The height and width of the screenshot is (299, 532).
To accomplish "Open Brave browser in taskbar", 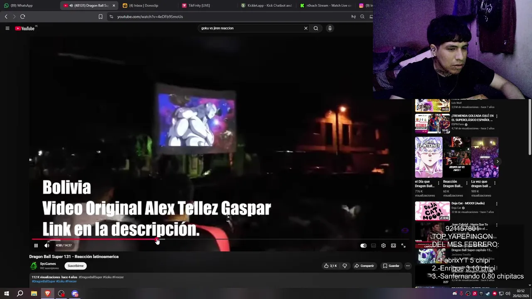I will (47, 294).
